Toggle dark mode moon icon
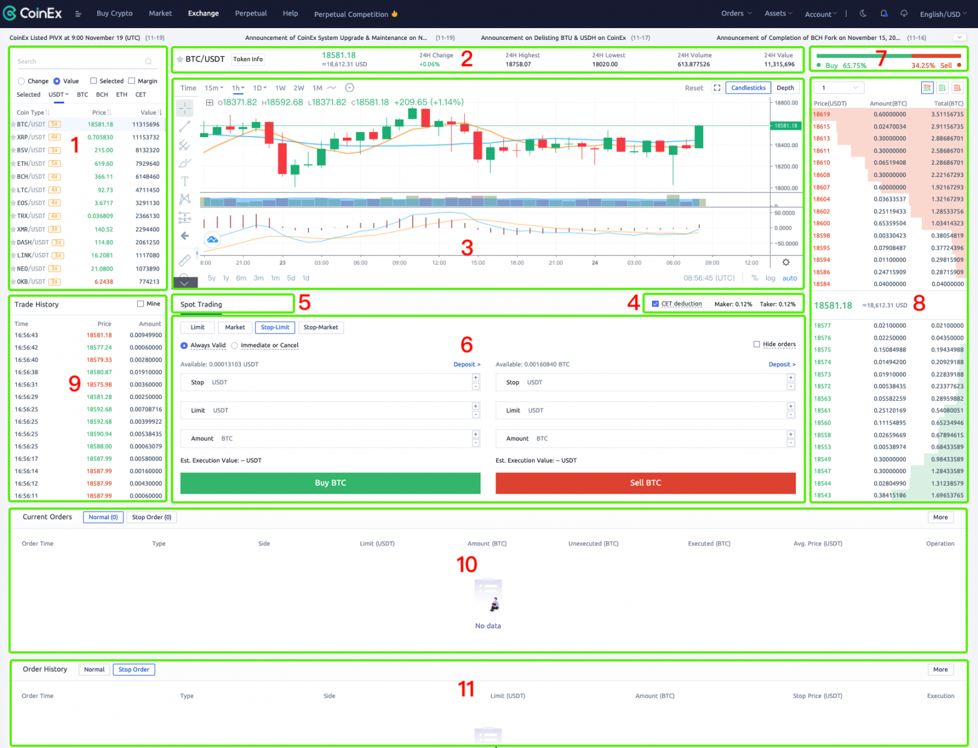 tap(863, 14)
